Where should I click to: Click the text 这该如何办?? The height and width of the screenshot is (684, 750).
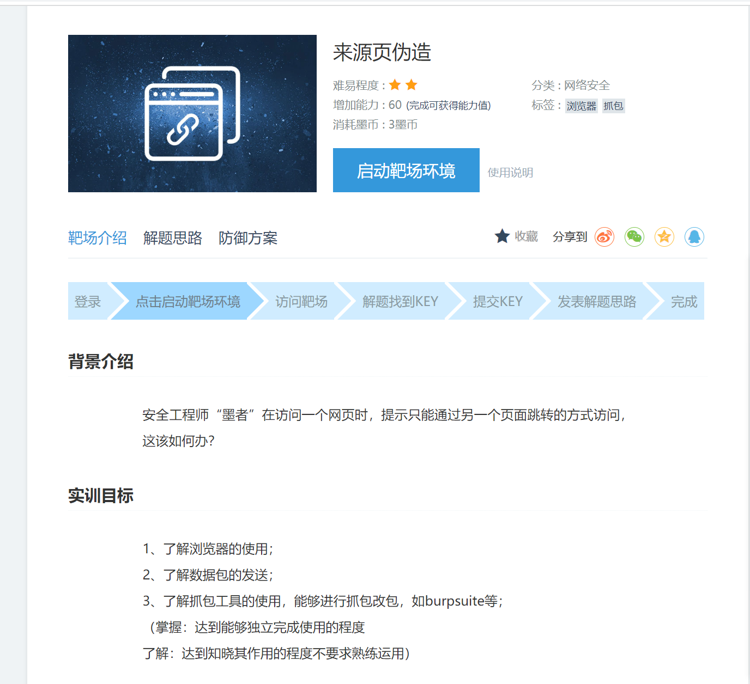point(179,441)
